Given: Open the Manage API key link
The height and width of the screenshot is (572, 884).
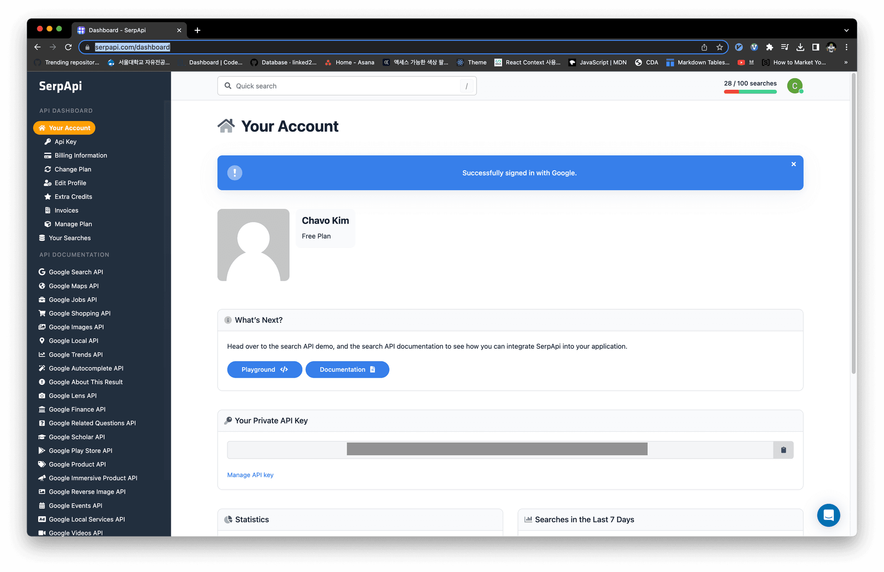Looking at the screenshot, I should tap(250, 475).
